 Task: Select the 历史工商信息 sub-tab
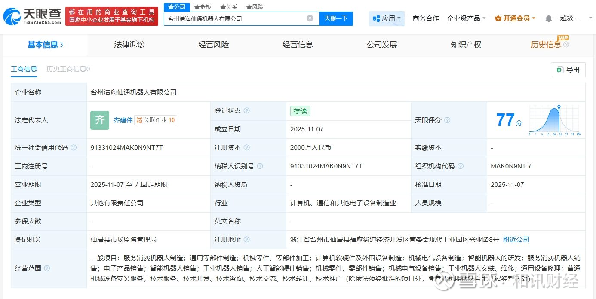pos(68,69)
